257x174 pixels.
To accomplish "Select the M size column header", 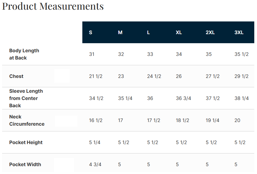I will [120, 33].
